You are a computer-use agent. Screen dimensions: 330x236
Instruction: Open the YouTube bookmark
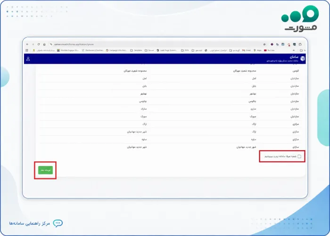click(269, 51)
